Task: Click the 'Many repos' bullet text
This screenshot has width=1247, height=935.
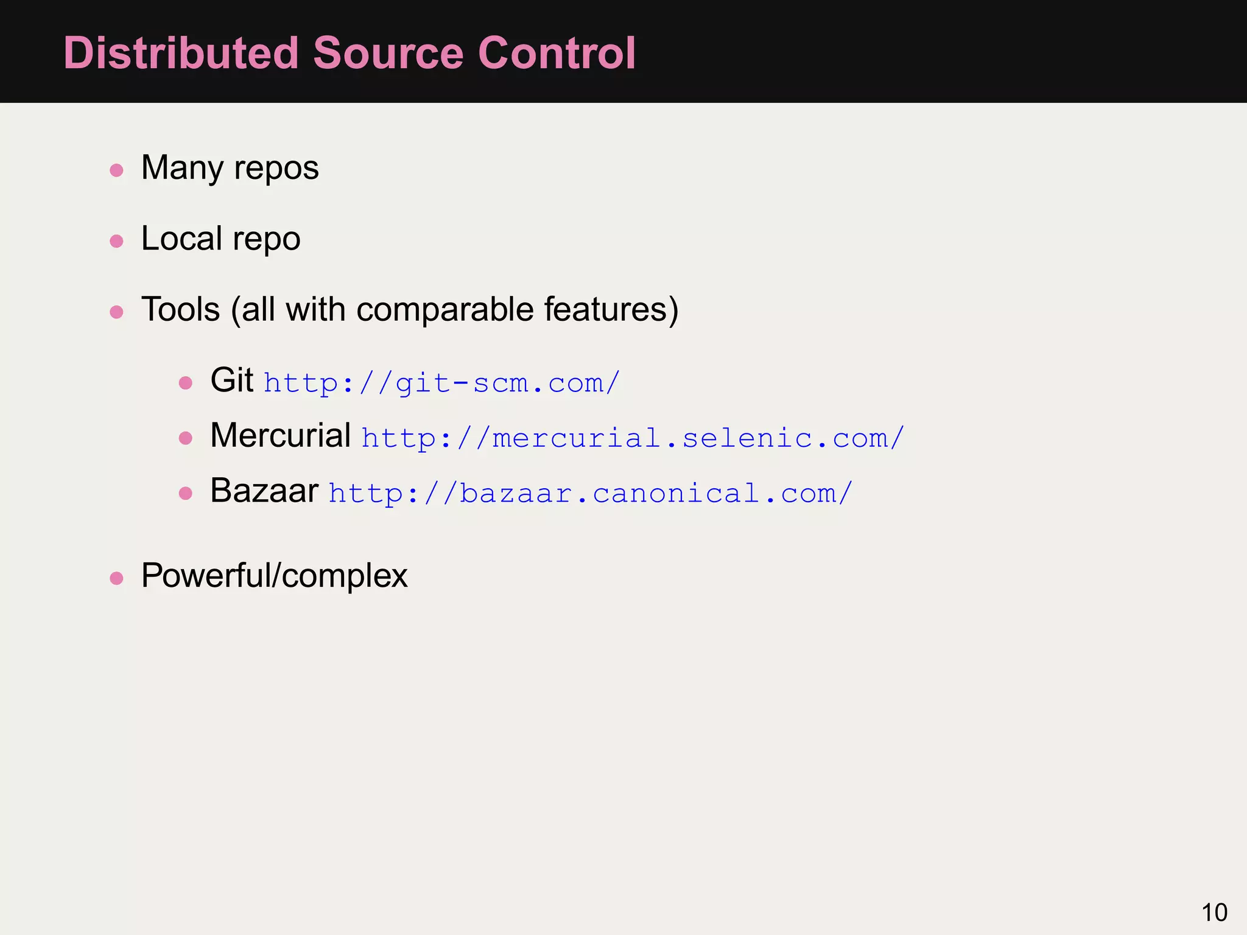Action: [x=230, y=167]
